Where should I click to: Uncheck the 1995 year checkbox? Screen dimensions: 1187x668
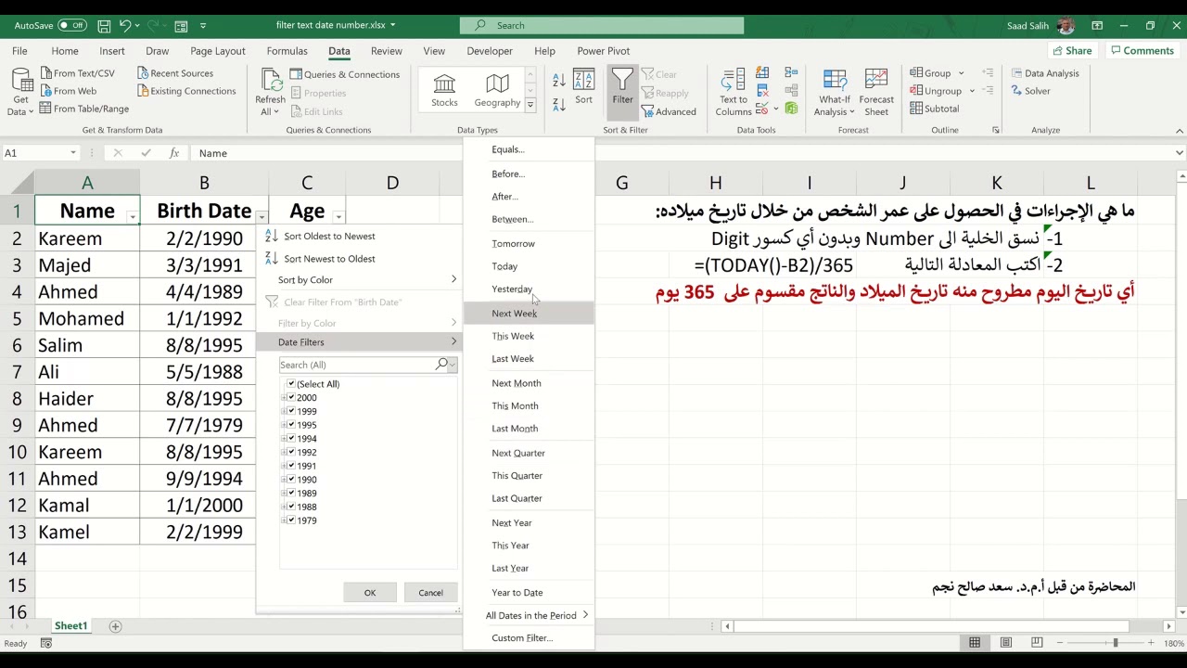coord(291,425)
